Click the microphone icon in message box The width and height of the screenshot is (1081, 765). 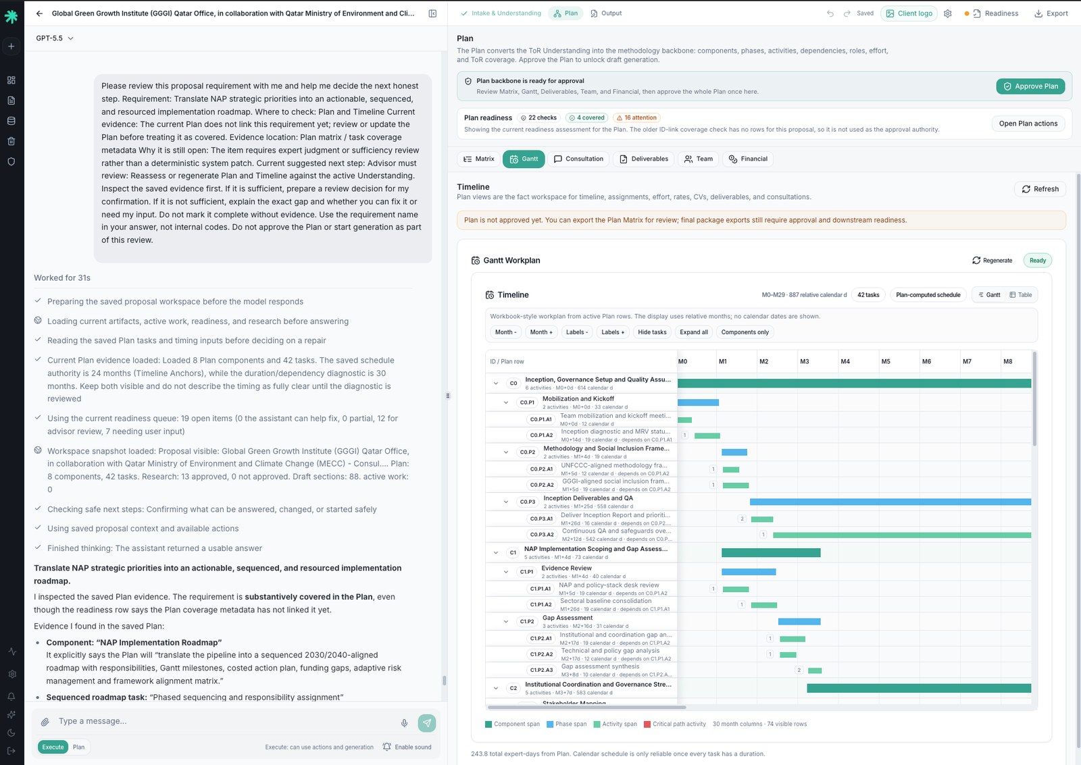click(404, 723)
